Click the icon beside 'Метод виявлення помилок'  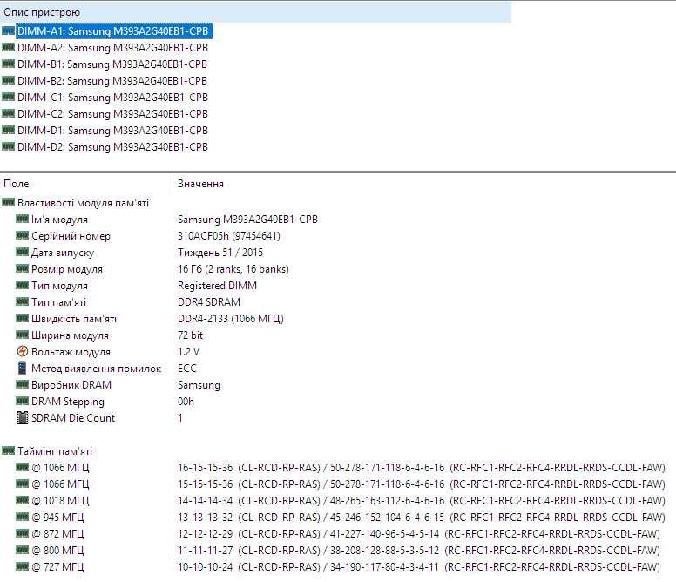pos(22,368)
